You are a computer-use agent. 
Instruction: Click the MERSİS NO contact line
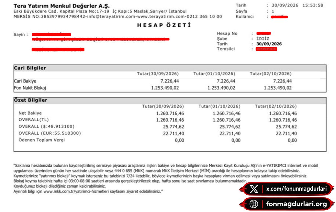pos(118,17)
